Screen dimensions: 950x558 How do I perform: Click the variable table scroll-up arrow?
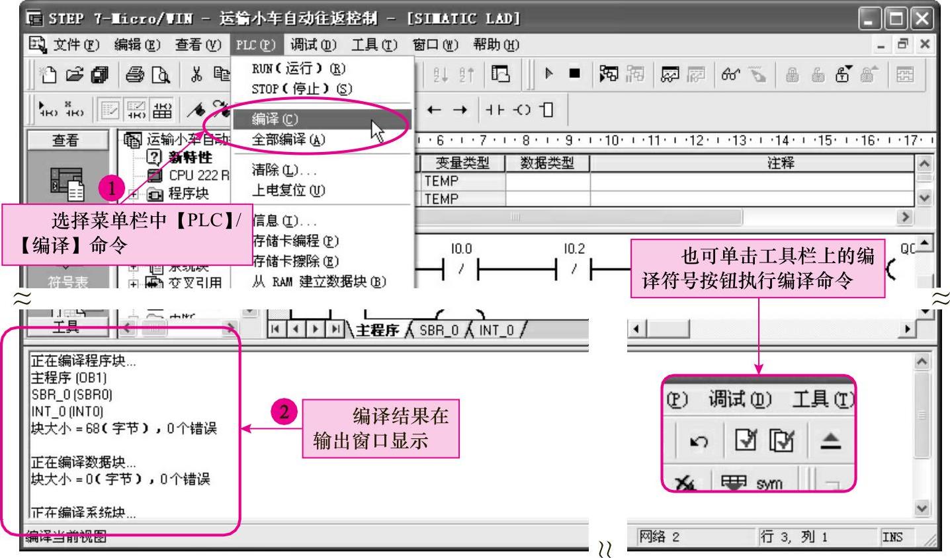point(924,163)
